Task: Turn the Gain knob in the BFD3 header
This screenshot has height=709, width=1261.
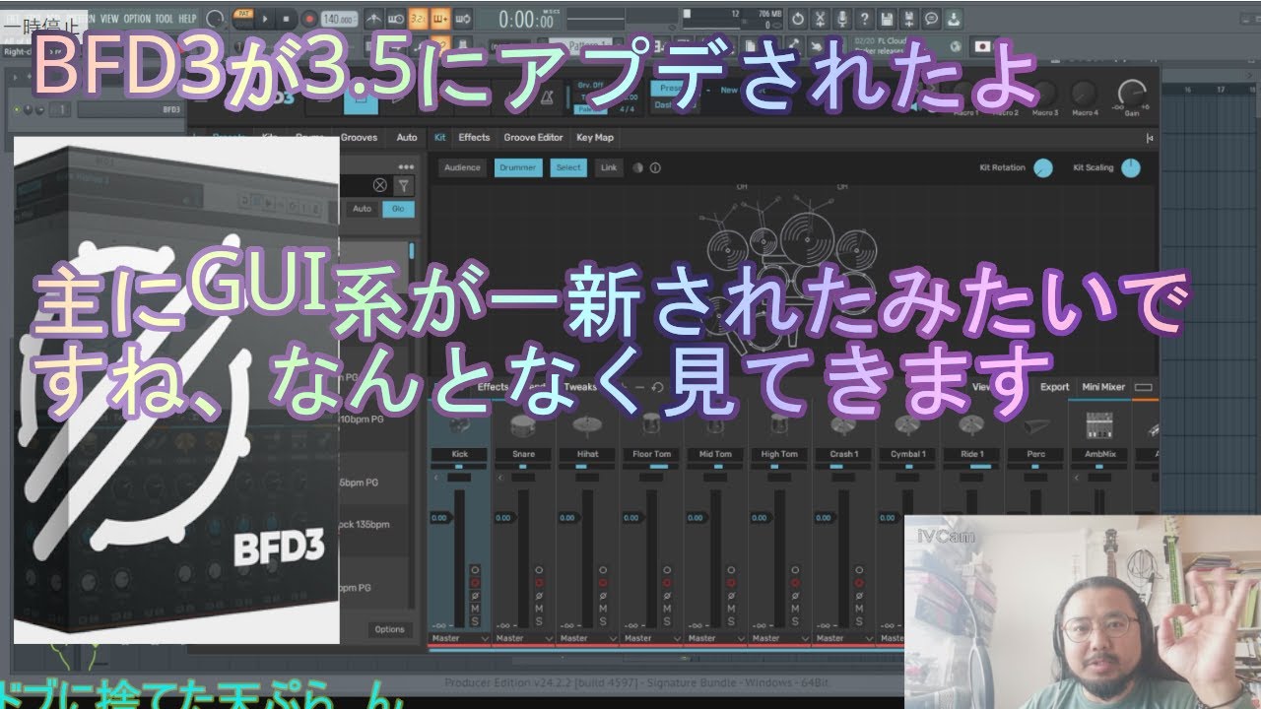Action: point(1134,94)
